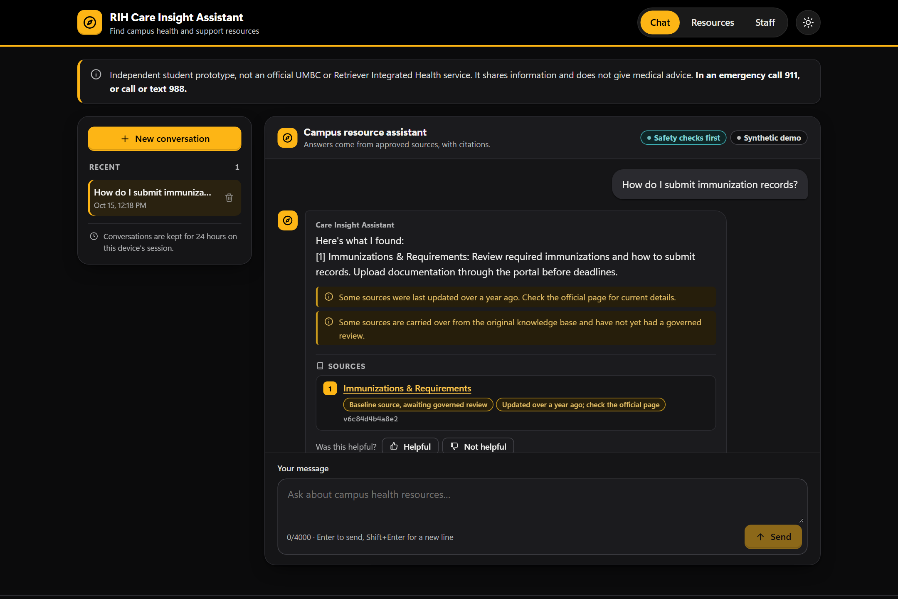The height and width of the screenshot is (599, 898).
Task: Click the 'Baseline source, awaiting governed review' tag
Action: click(x=418, y=405)
